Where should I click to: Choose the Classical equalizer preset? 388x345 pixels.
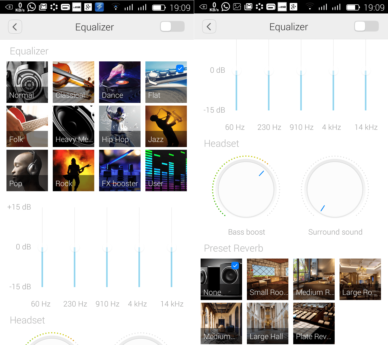(74, 82)
